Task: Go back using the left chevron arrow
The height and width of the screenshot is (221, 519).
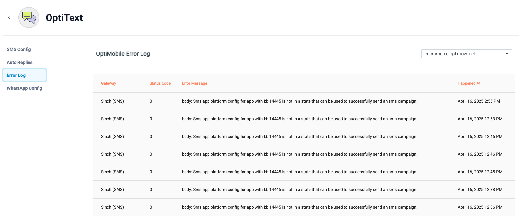Action: (9, 18)
